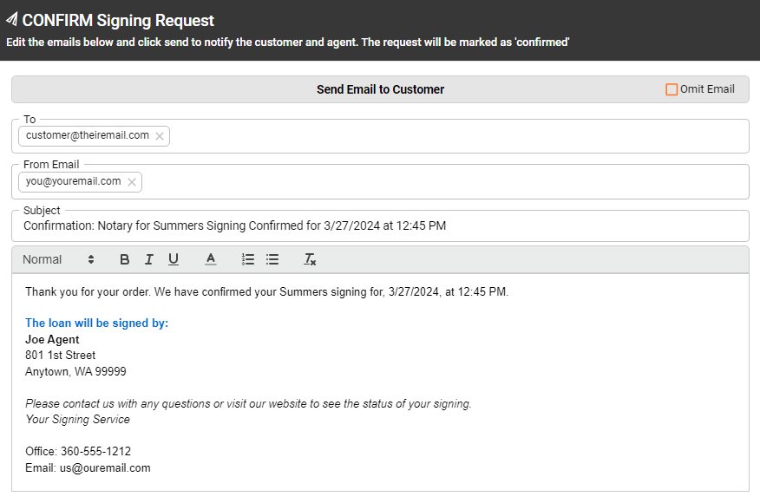Enable the Omit Email checkbox

tap(672, 88)
